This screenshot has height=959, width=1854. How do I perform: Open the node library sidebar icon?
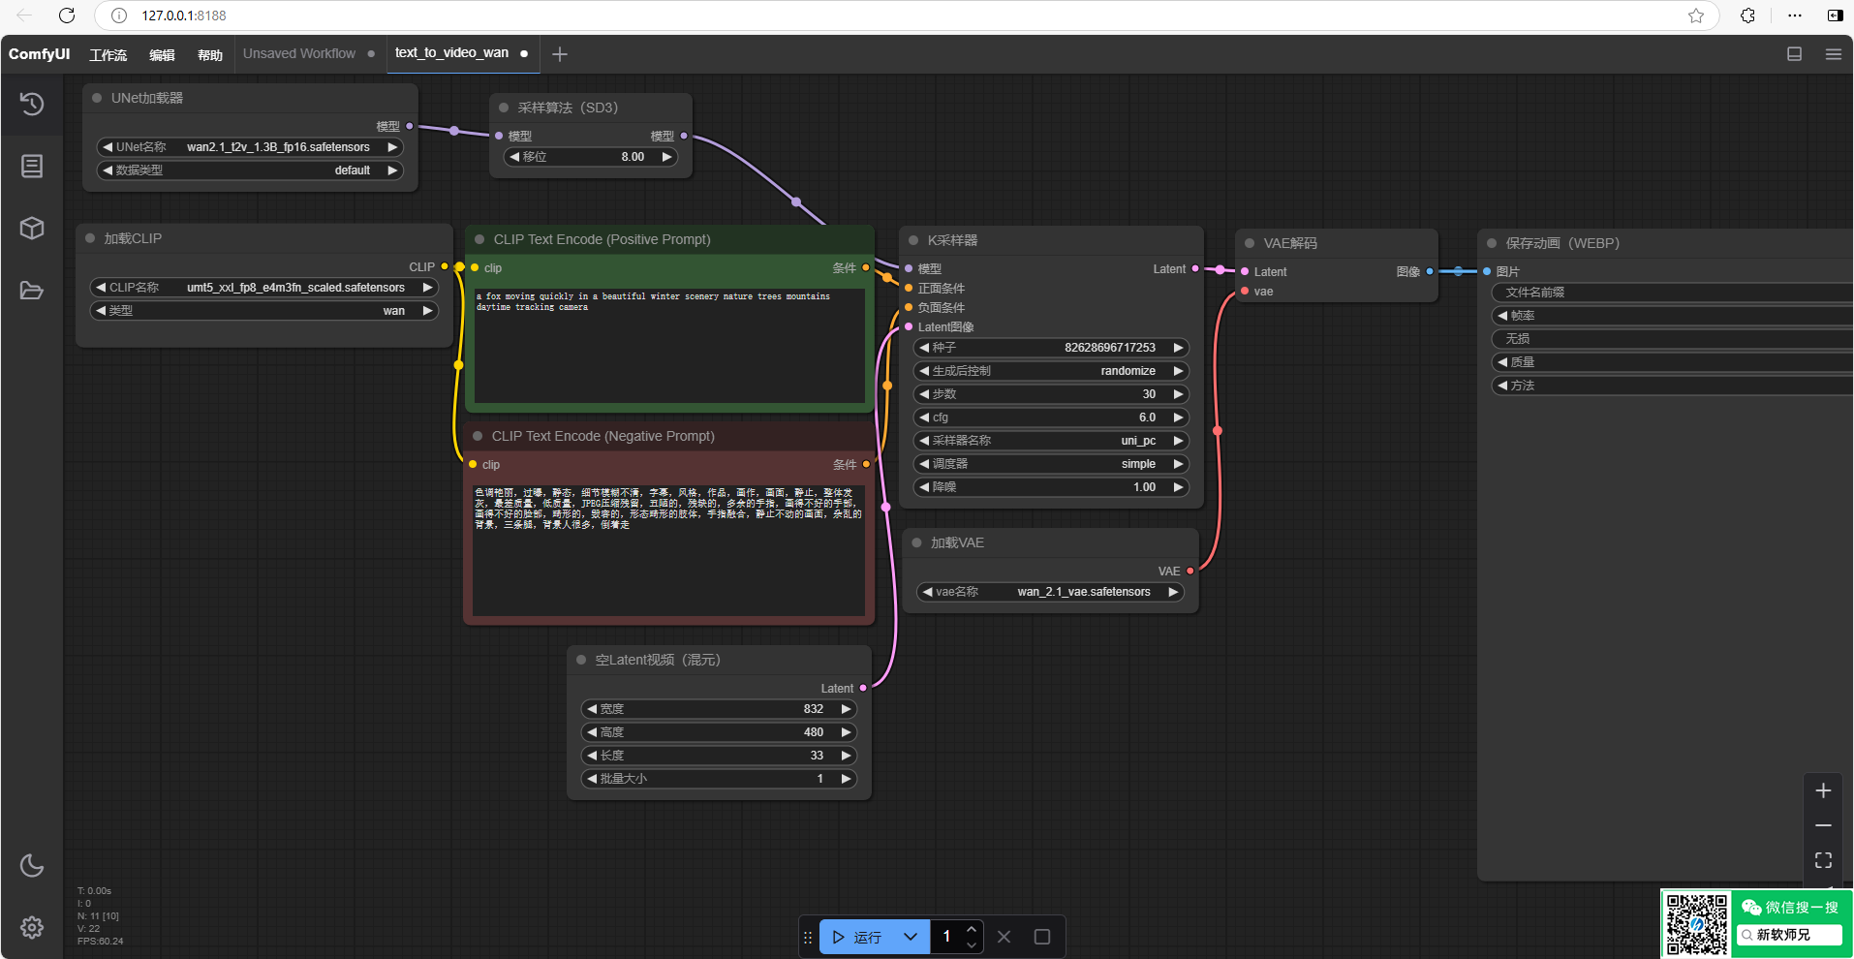pyautogui.click(x=32, y=167)
